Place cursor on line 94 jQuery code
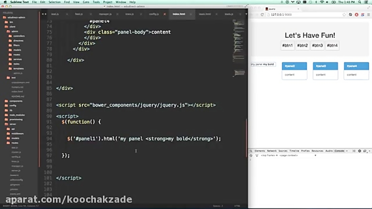The image size is (372, 209). [x=144, y=139]
